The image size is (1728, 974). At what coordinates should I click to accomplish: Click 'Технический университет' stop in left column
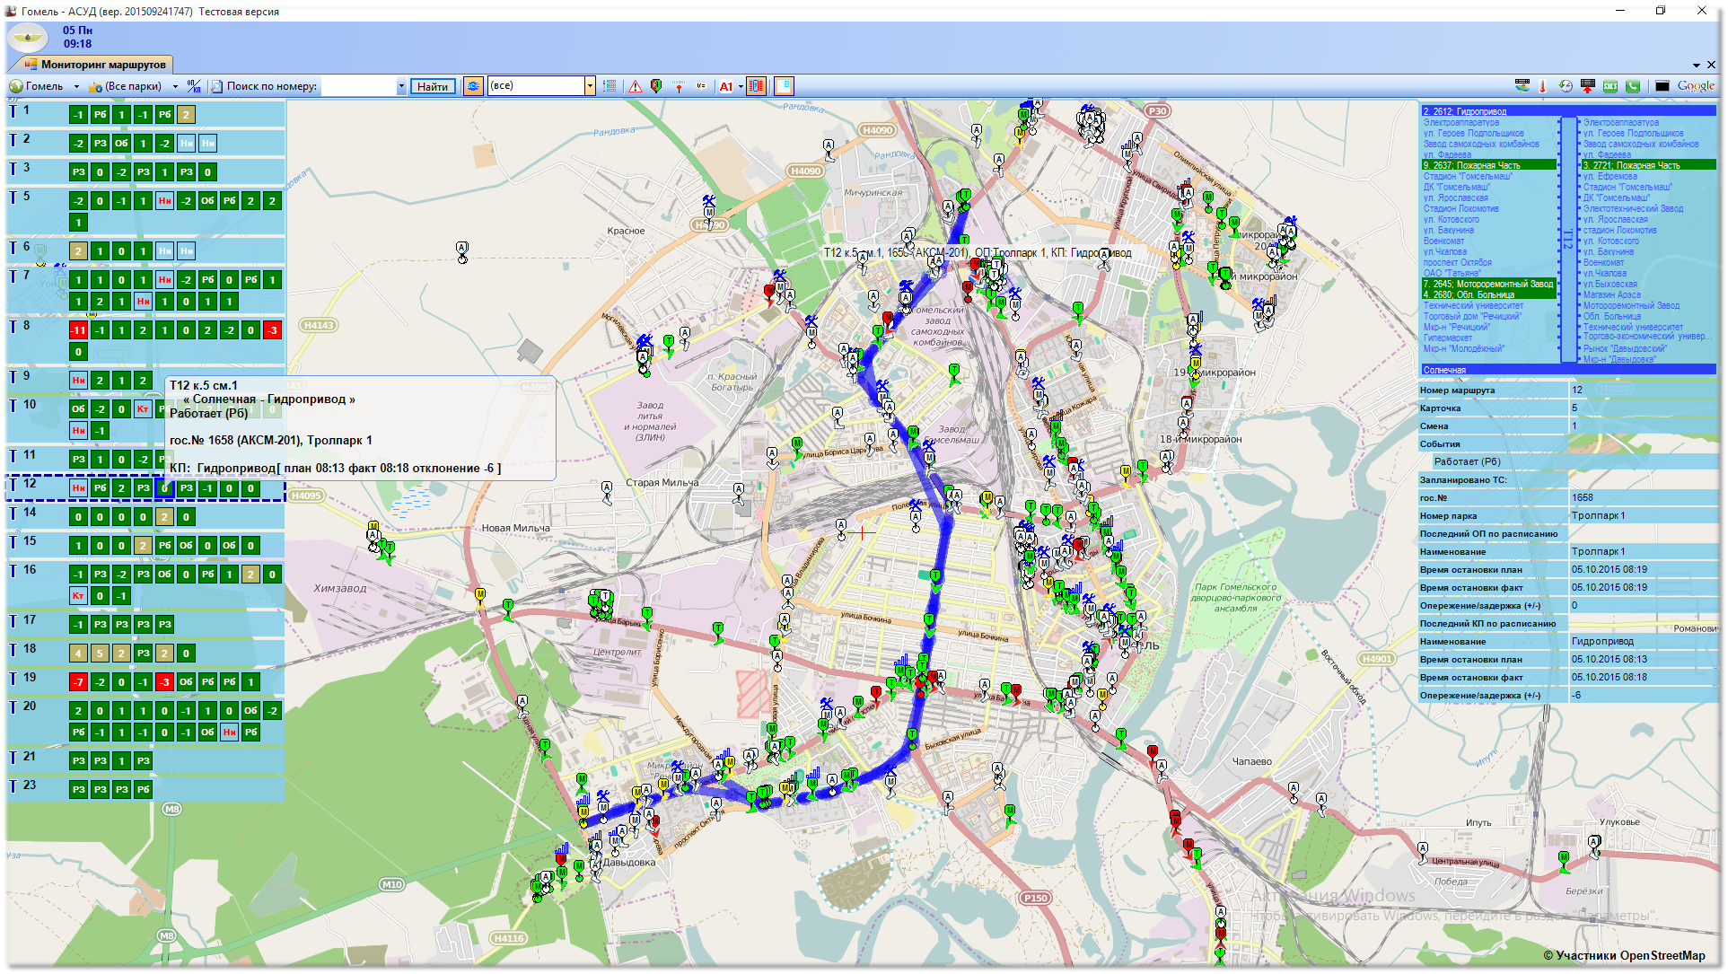pyautogui.click(x=1473, y=305)
